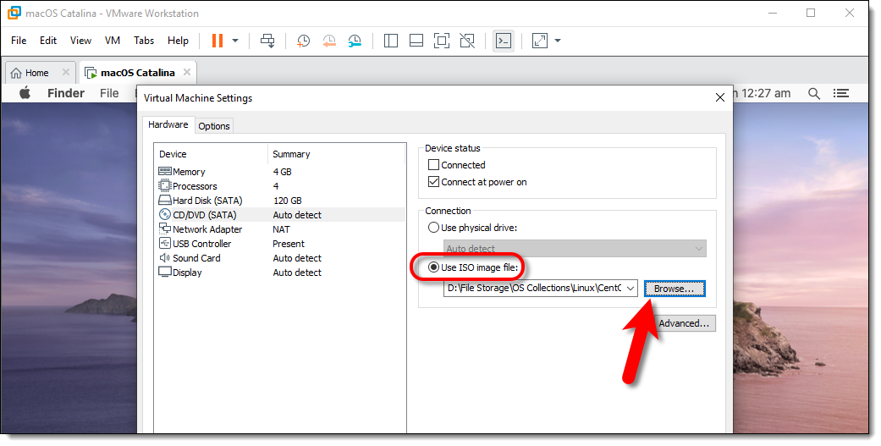Open the File menu in VMware
Viewport: 881px width, 446px height.
[x=19, y=41]
